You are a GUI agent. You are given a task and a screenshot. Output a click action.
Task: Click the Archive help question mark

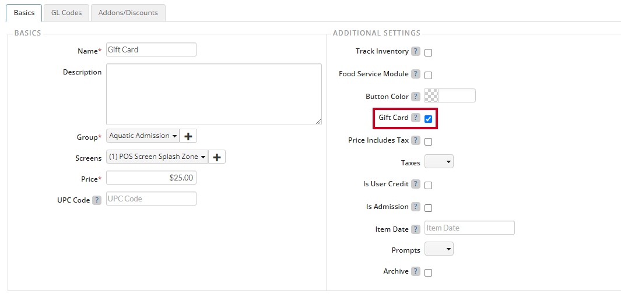[x=415, y=271]
